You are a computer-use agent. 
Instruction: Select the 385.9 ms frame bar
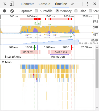(x=28, y=52)
